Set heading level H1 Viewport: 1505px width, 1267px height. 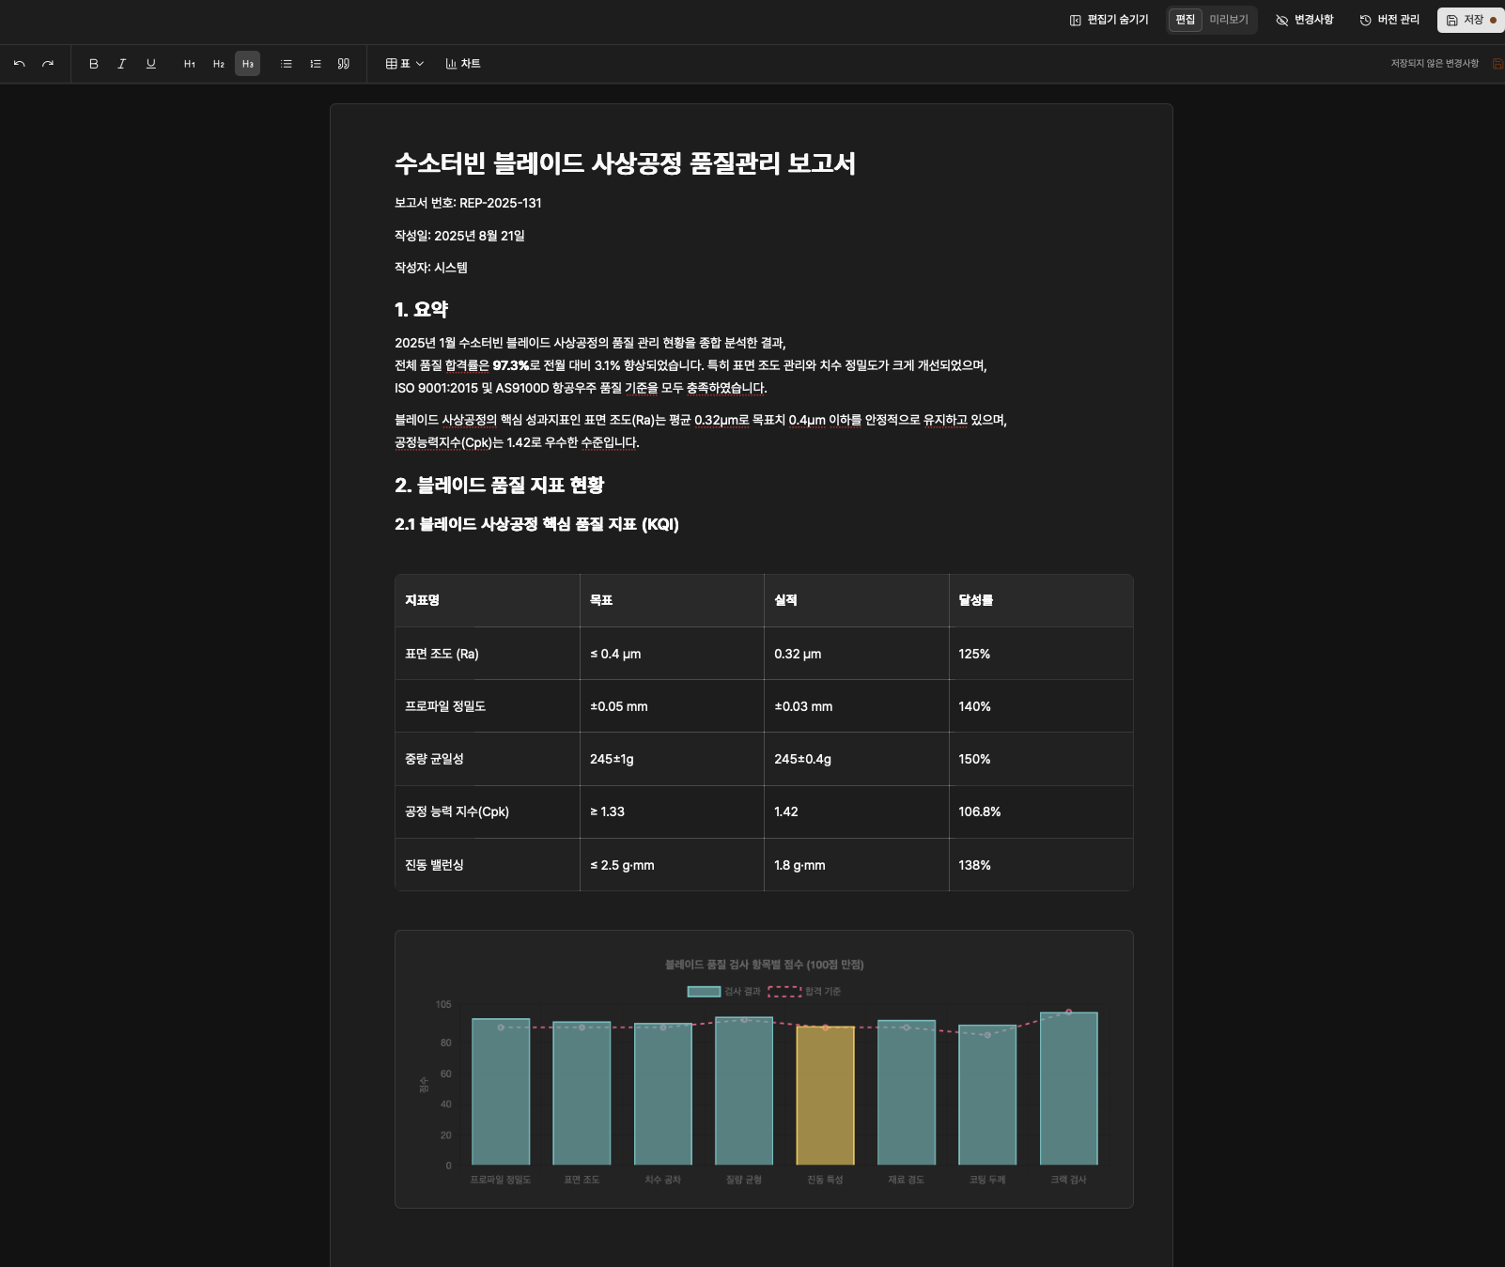pos(190,64)
